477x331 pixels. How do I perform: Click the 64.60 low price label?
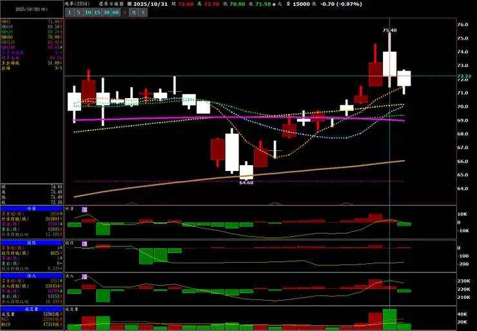pyautogui.click(x=246, y=183)
